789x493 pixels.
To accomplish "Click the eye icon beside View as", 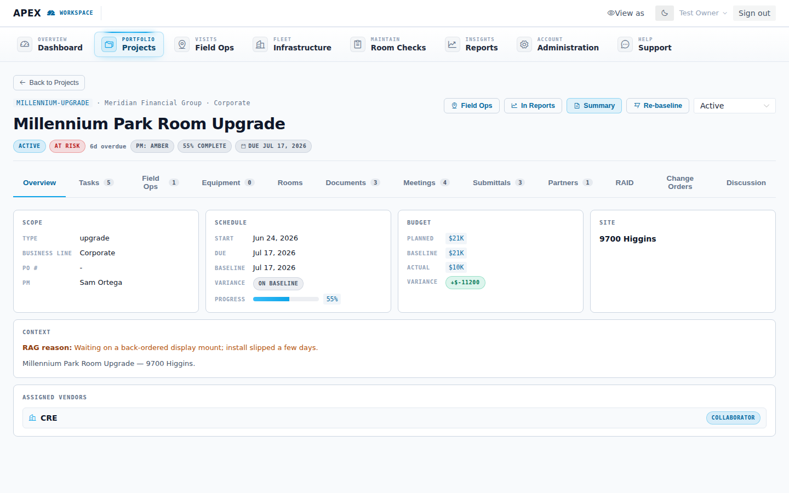I will pos(610,13).
